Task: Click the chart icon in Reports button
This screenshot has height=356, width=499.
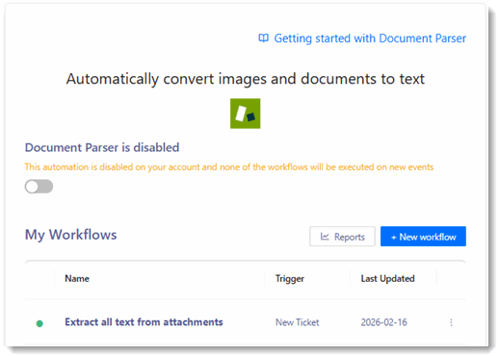Action: tap(325, 237)
